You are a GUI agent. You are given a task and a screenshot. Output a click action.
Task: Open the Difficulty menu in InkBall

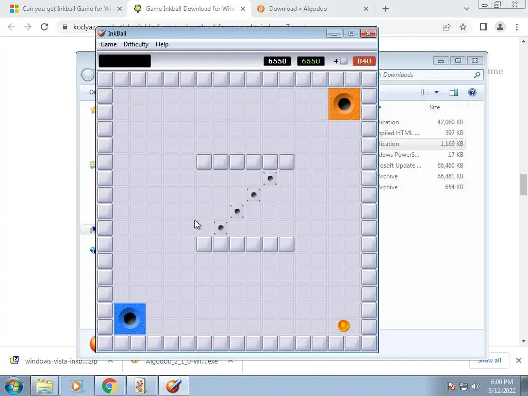click(136, 44)
